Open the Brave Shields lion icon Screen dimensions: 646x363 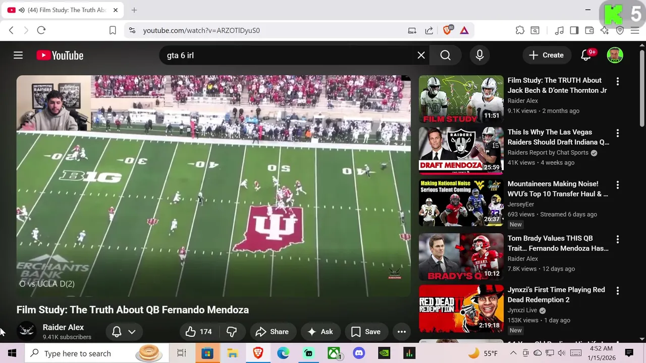447,30
